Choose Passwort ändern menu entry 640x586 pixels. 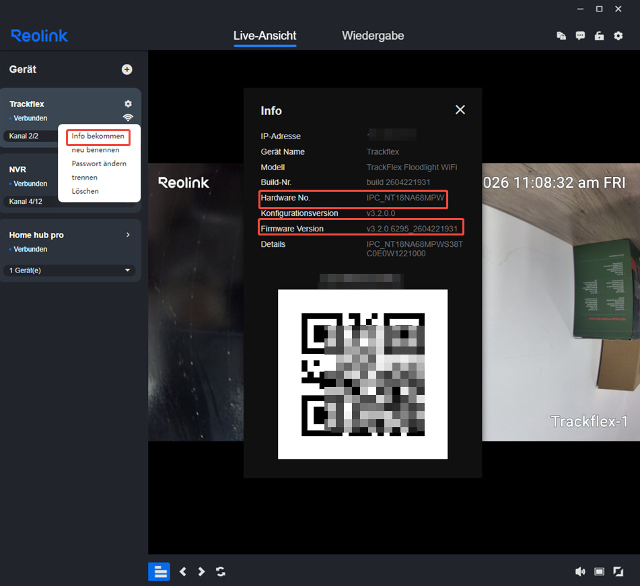click(x=99, y=163)
